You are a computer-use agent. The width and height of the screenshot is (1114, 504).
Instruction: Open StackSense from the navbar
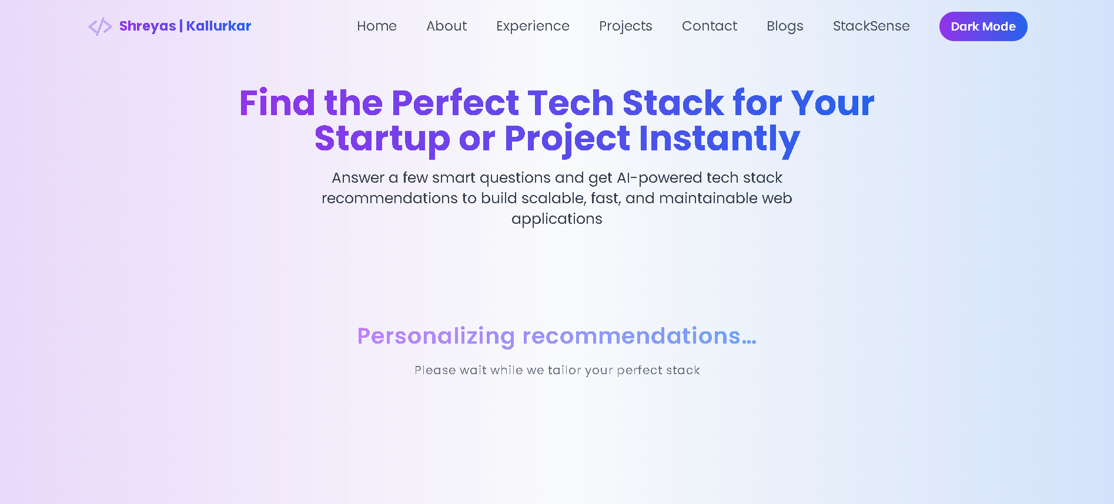(x=871, y=26)
